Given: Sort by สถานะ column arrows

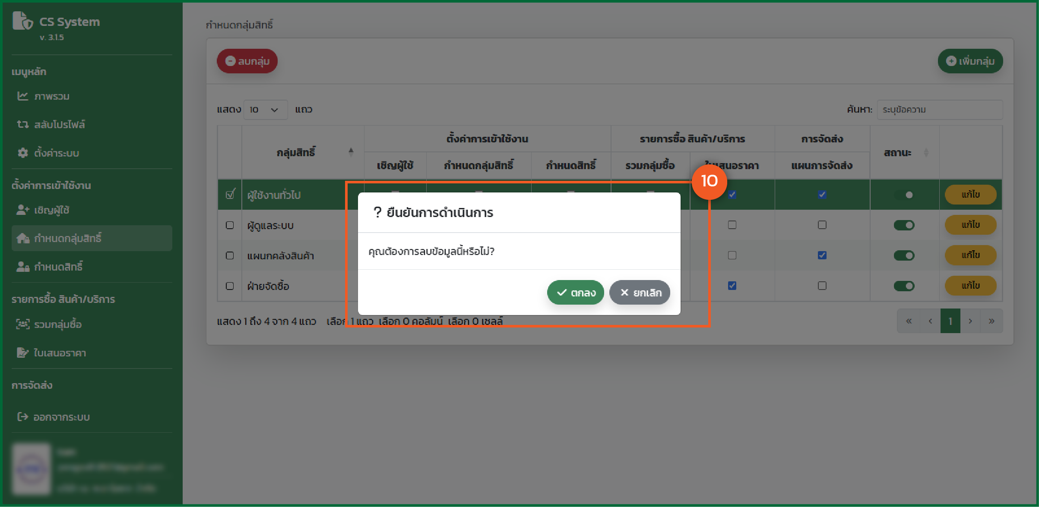Looking at the screenshot, I should 926,152.
